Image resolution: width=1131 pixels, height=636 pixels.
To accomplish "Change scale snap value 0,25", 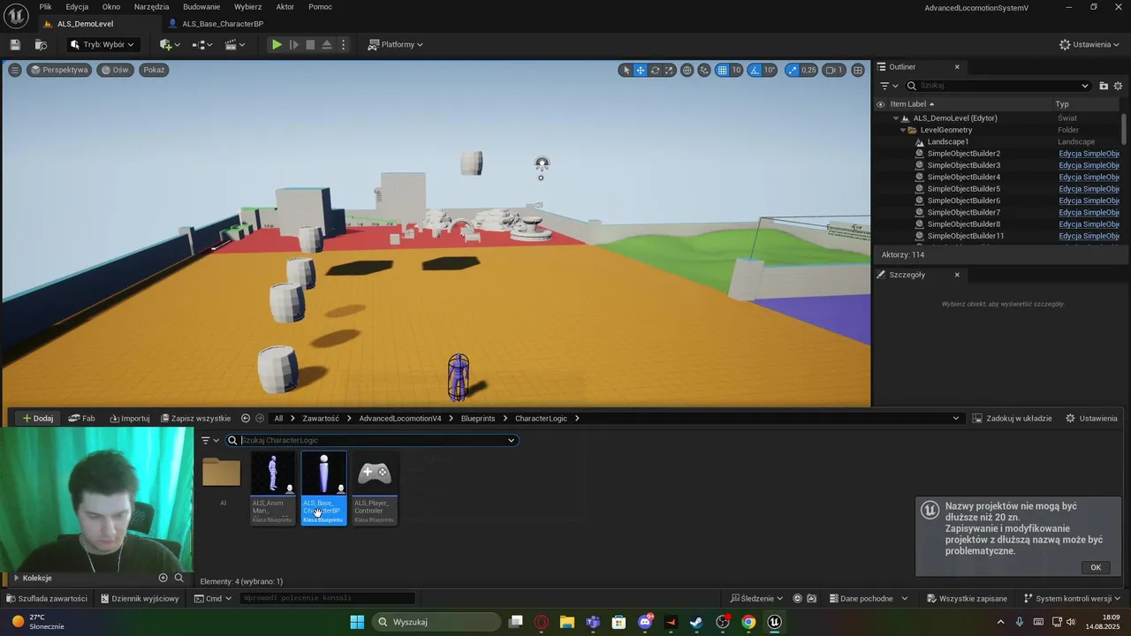I will tap(808, 70).
